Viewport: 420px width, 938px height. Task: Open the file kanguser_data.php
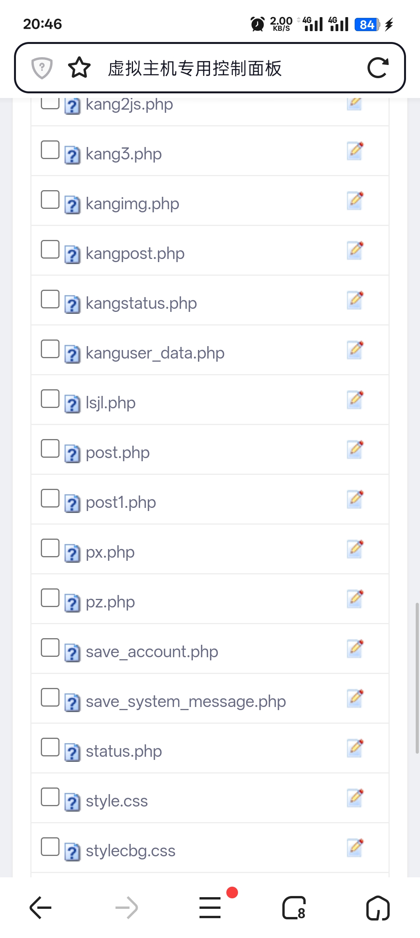155,353
